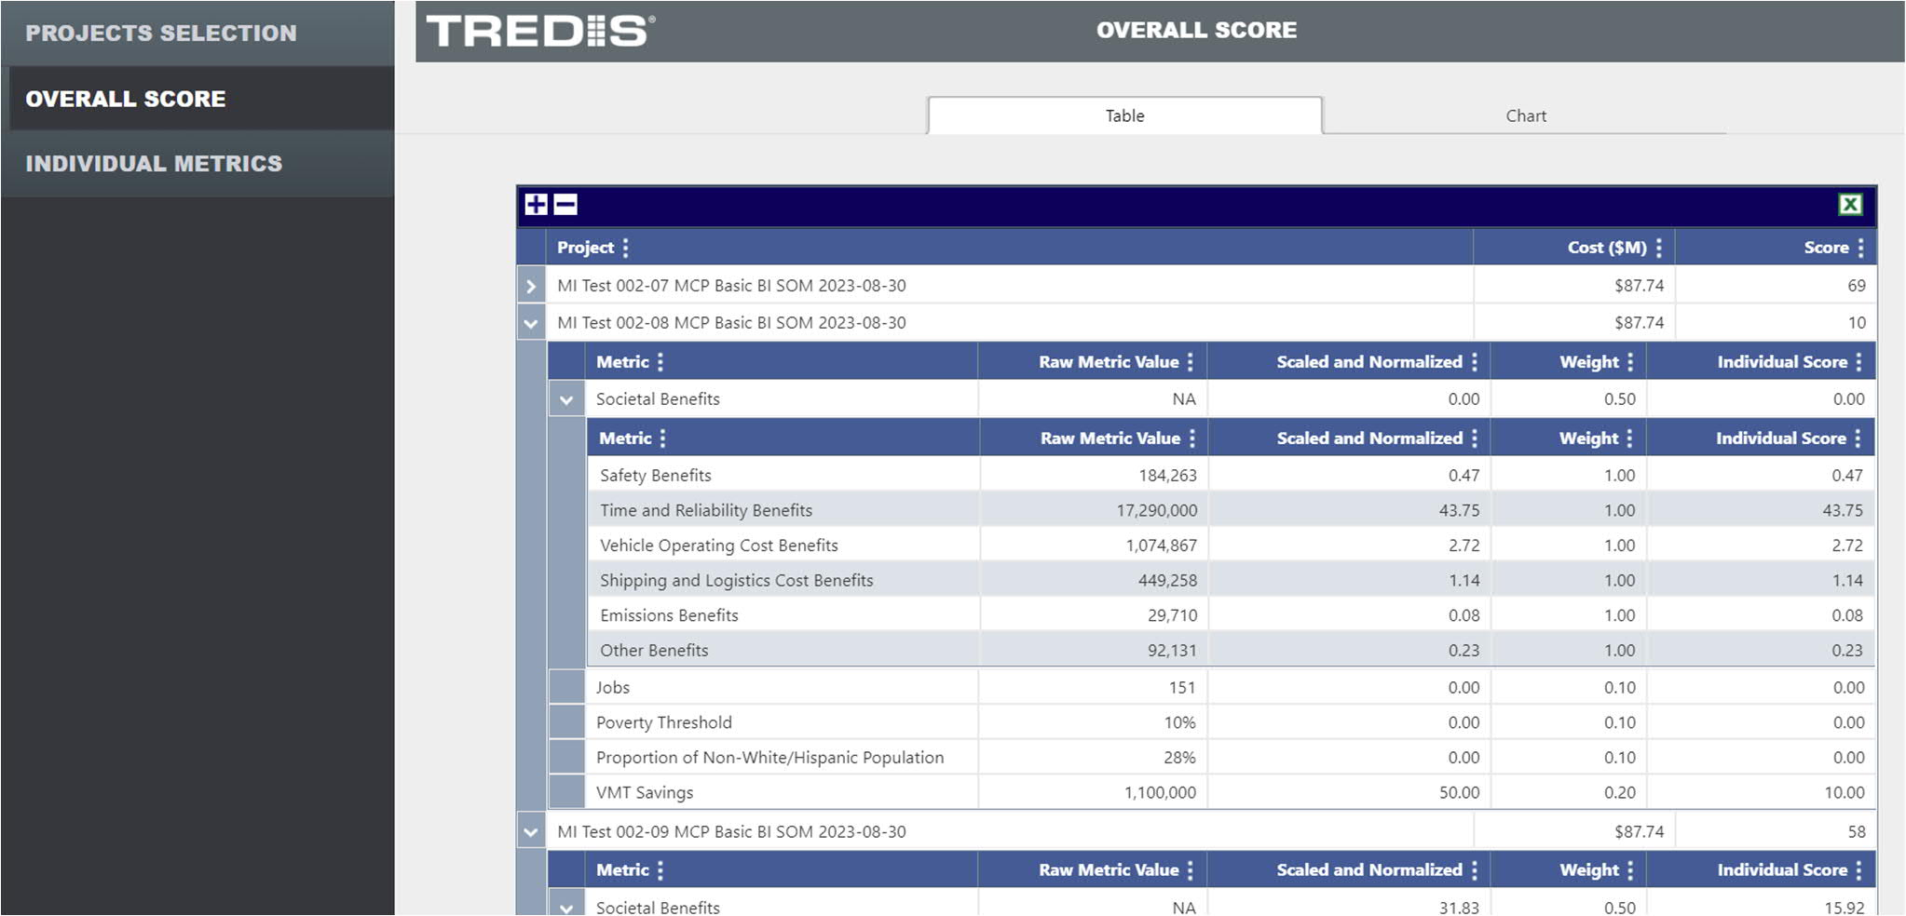Click the raw value 1,074,867
Image resolution: width=1906 pixels, height=916 pixels.
click(1161, 546)
